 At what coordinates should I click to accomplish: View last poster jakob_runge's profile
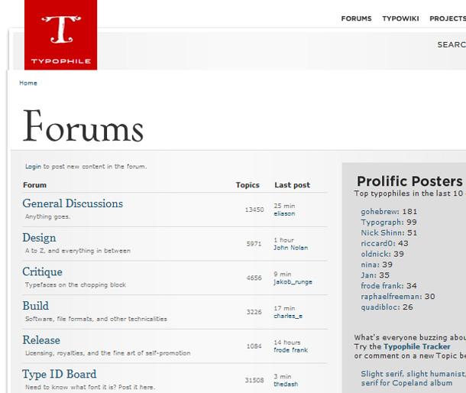293,282
